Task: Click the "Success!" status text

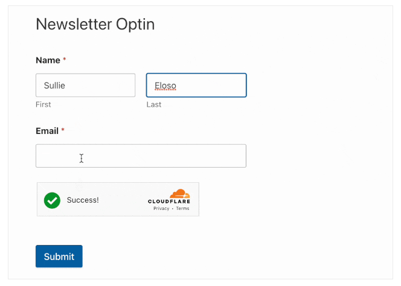Action: tap(83, 200)
